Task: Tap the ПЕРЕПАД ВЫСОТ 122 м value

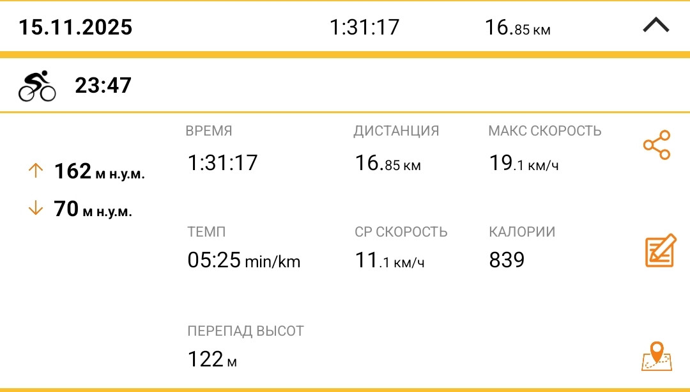Action: click(x=212, y=359)
